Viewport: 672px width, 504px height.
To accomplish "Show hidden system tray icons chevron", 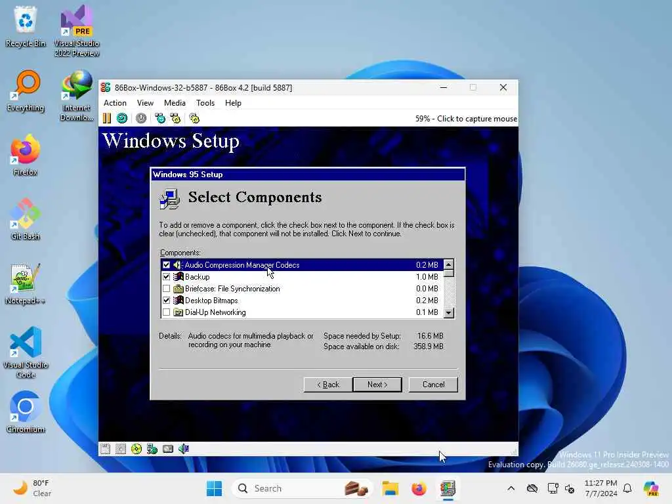I will pyautogui.click(x=511, y=488).
